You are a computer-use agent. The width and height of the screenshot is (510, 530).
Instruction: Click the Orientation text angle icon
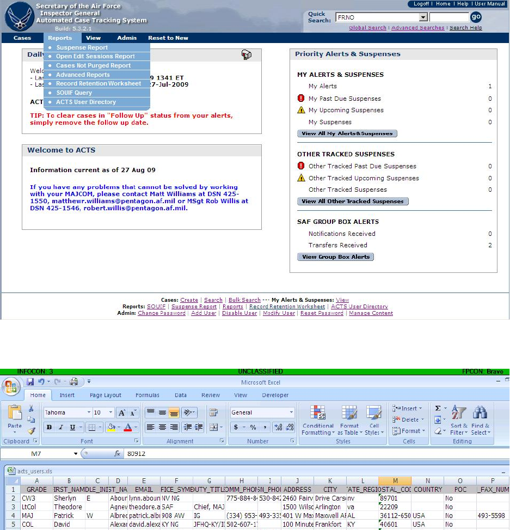click(x=187, y=412)
